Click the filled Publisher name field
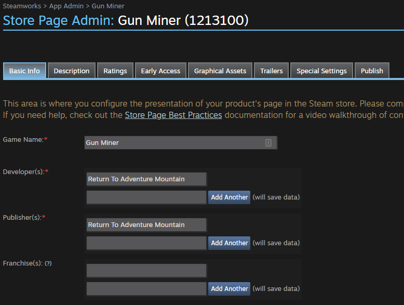This screenshot has height=305, width=404. [146, 225]
